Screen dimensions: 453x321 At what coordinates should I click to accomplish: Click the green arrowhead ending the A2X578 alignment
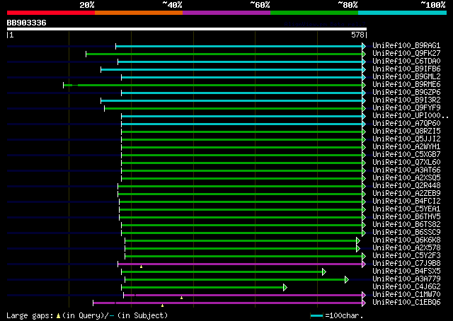tap(358, 249)
